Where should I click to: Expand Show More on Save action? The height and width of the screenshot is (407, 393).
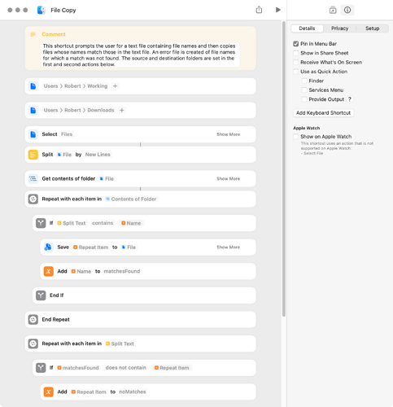(229, 247)
